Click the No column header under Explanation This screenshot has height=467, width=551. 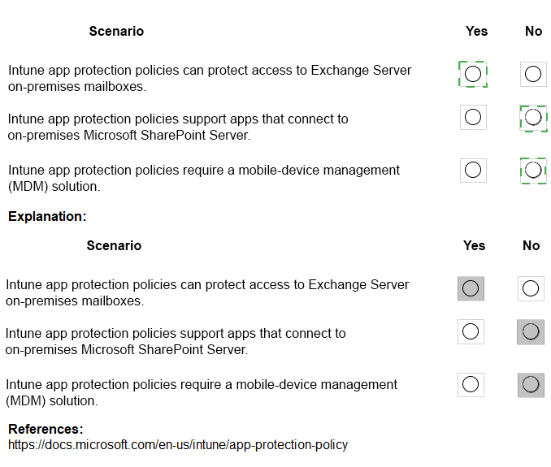click(531, 246)
